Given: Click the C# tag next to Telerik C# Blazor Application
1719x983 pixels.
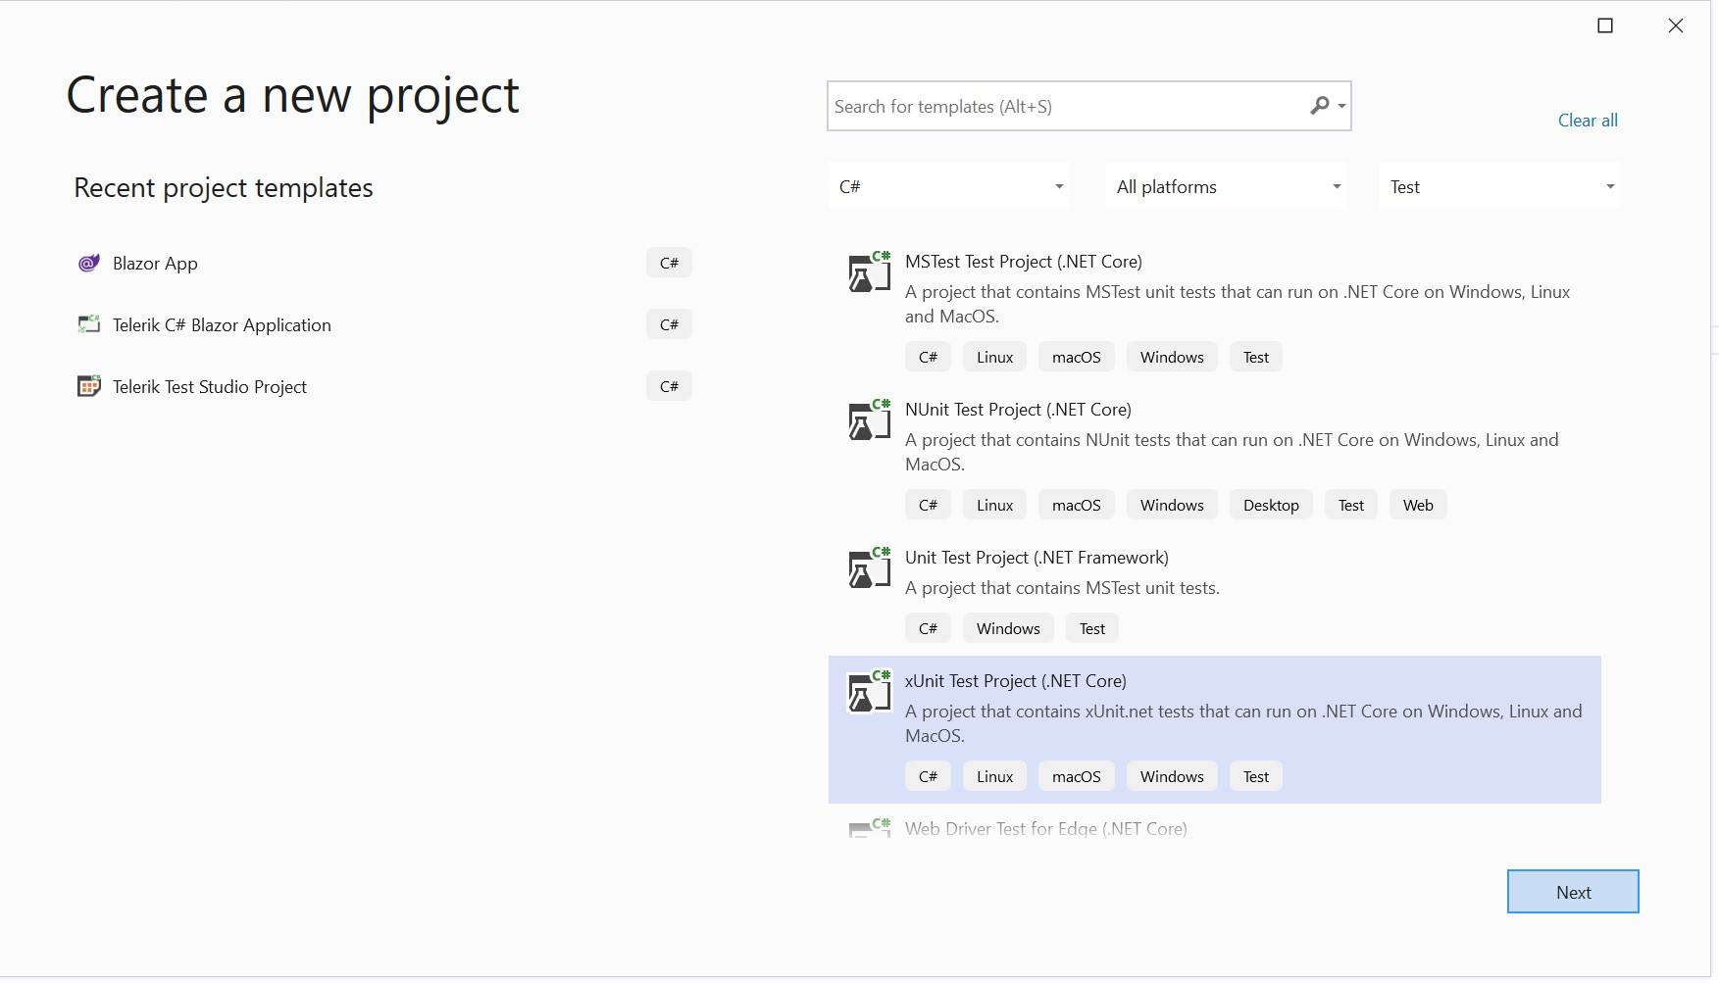Looking at the screenshot, I should [x=669, y=324].
